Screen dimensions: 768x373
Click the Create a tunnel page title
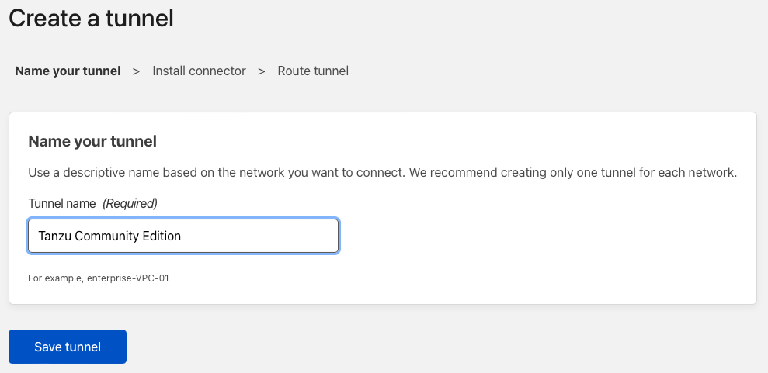(91, 19)
